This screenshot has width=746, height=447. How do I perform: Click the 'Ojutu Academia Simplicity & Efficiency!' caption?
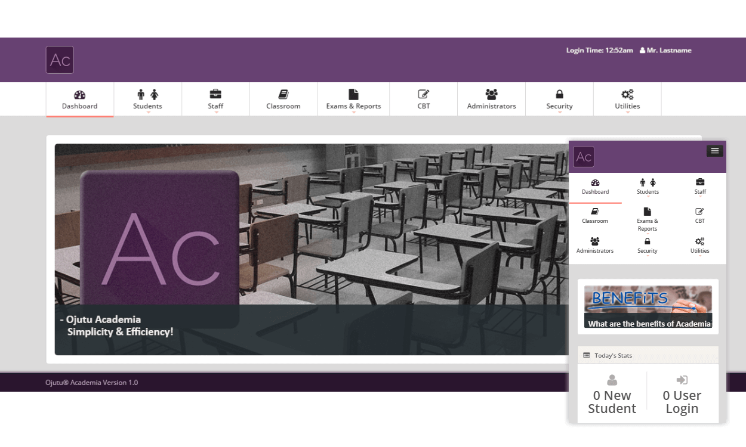[x=116, y=325]
